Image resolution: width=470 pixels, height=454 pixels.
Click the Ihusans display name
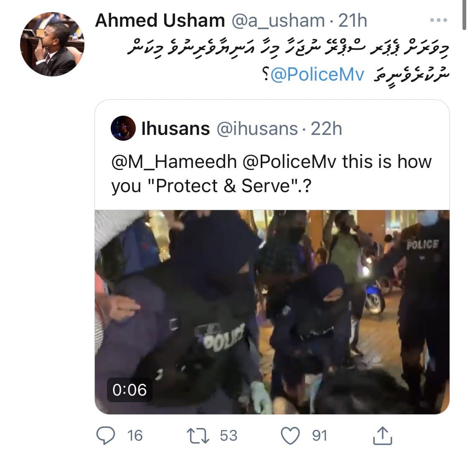[175, 129]
